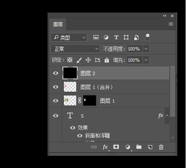The width and height of the screenshot is (186, 168).
Task: Create new fill or adjustment layer
Action: click(x=128, y=147)
